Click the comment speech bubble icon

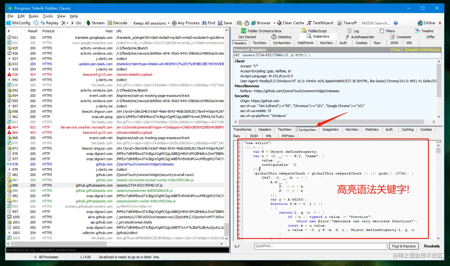tap(36, 23)
